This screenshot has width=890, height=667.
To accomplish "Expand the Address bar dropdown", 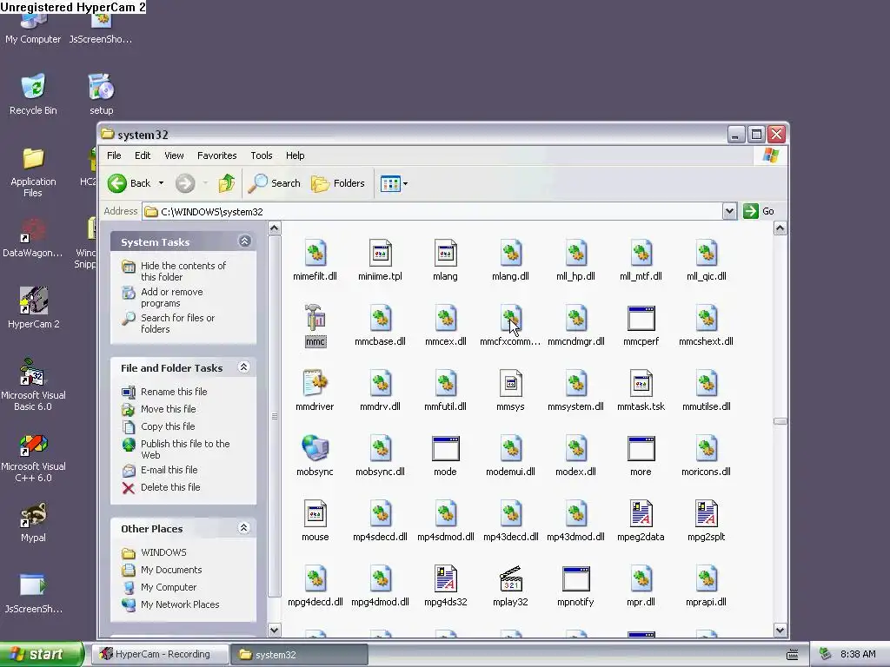I will click(x=729, y=212).
